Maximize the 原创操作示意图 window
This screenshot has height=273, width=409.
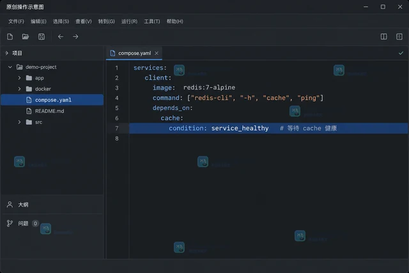[383, 7]
